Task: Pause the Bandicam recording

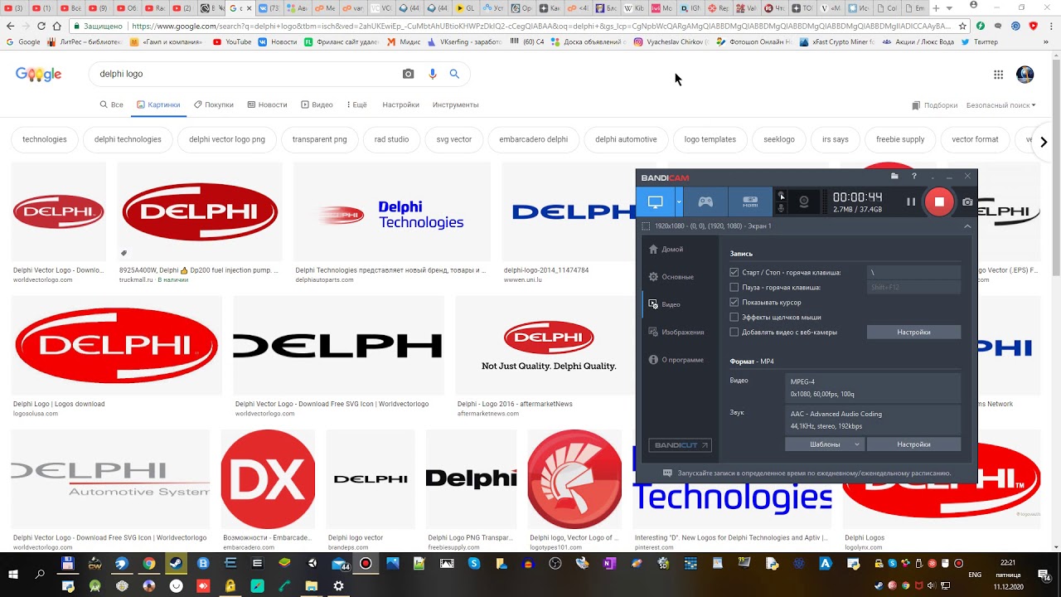Action: (911, 201)
